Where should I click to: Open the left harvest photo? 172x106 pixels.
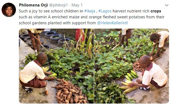point(56,66)
